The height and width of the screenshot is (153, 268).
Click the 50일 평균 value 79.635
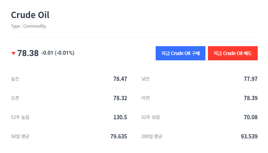[x=119, y=136]
